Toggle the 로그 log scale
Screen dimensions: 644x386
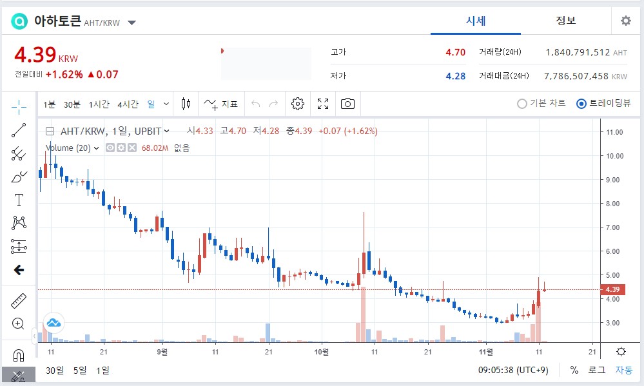[x=597, y=370]
